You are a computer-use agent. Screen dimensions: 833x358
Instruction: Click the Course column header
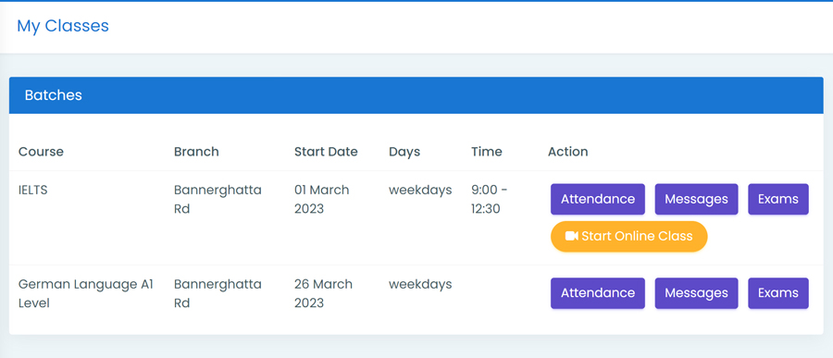[41, 152]
